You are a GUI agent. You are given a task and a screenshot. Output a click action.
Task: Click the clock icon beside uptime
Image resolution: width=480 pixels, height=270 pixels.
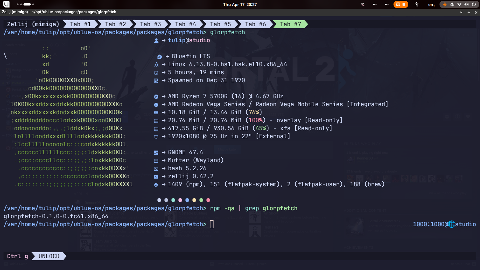(x=156, y=73)
